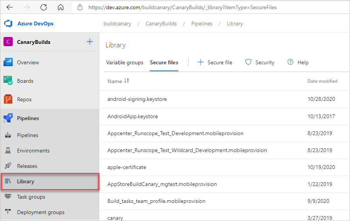The image size is (350, 221).
Task: Go to browser home icon
Action: coord(61,7)
